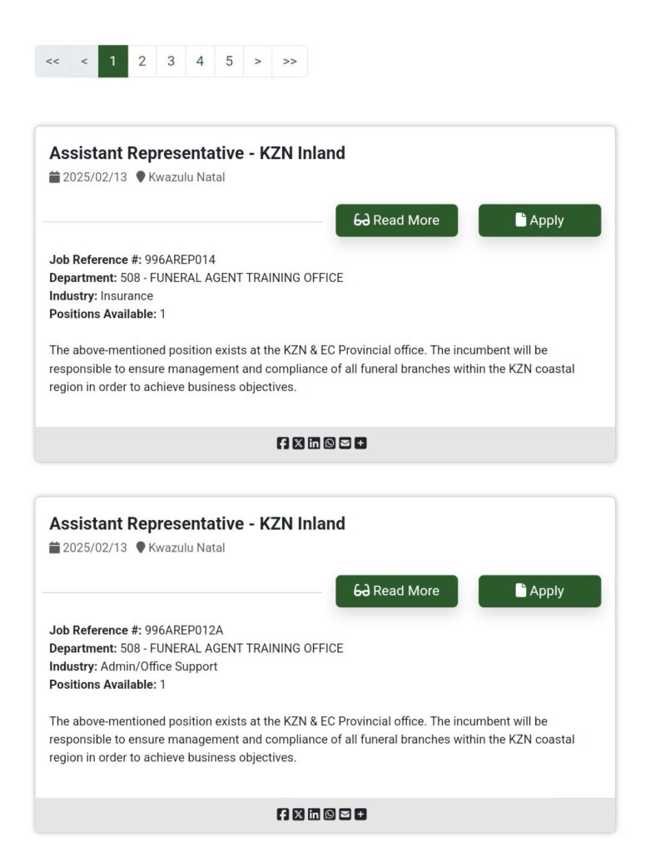The height and width of the screenshot is (852, 651).
Task: Share second job listing on LinkedIn
Action: tap(314, 814)
